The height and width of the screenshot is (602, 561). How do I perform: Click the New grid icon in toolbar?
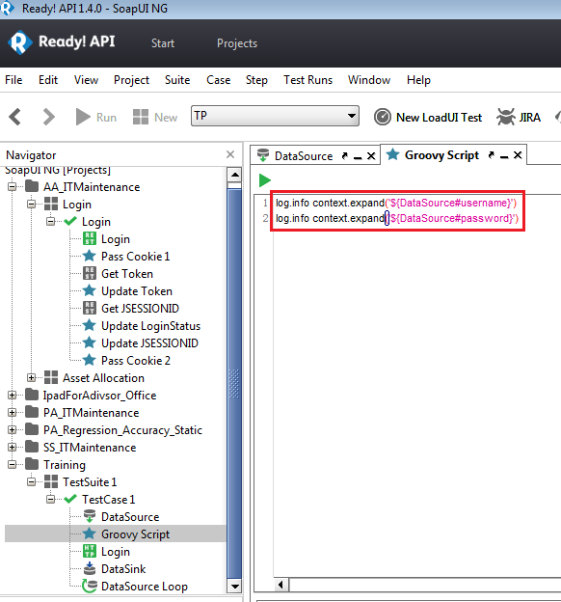point(141,117)
